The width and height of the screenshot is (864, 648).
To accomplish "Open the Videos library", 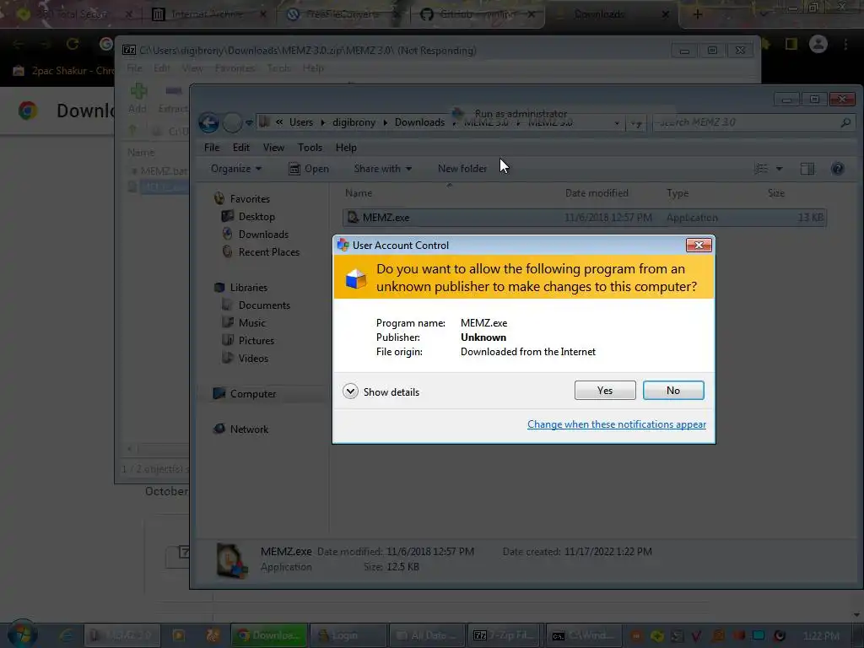I will click(253, 358).
